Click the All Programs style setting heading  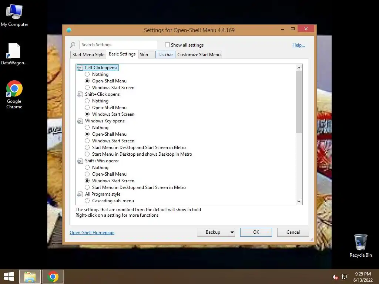tap(103, 194)
